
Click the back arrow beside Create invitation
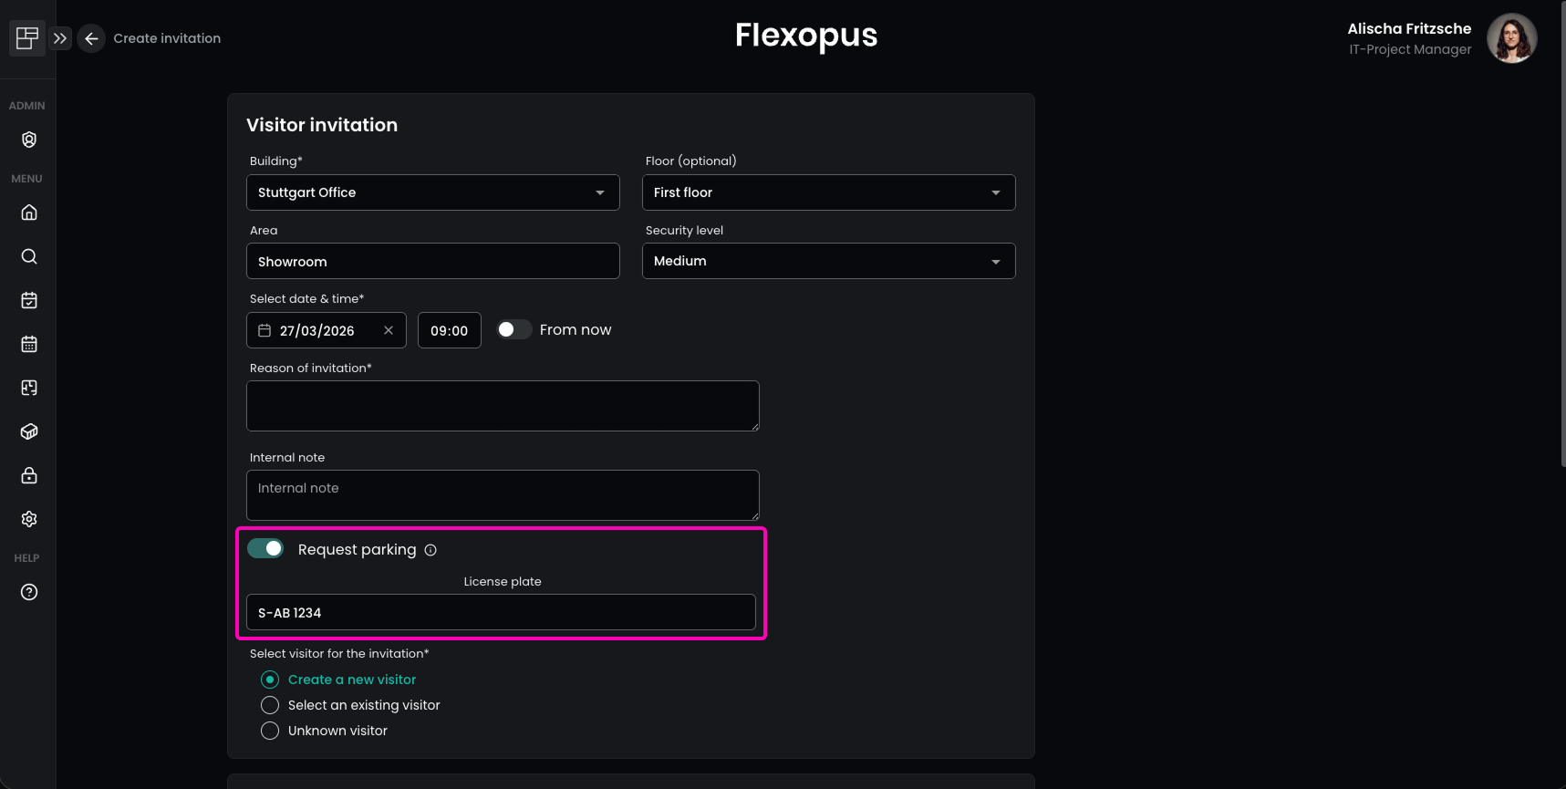(91, 38)
